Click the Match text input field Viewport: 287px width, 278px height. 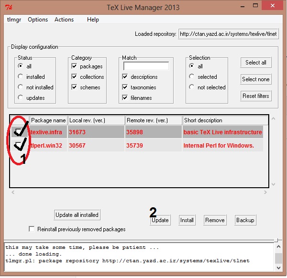tap(146, 66)
